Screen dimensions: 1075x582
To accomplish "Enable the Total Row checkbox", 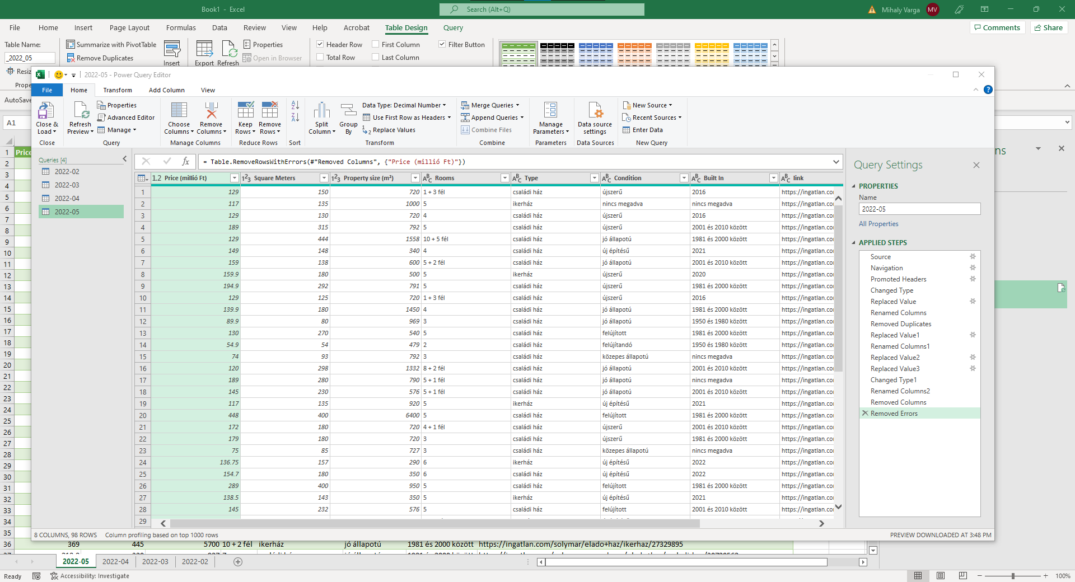I will [x=320, y=57].
